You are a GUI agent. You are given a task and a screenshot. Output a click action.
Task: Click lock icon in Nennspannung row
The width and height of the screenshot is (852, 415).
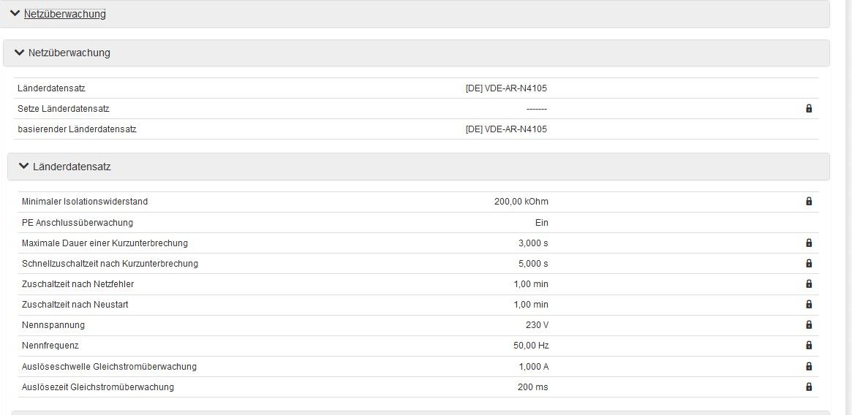pos(809,325)
